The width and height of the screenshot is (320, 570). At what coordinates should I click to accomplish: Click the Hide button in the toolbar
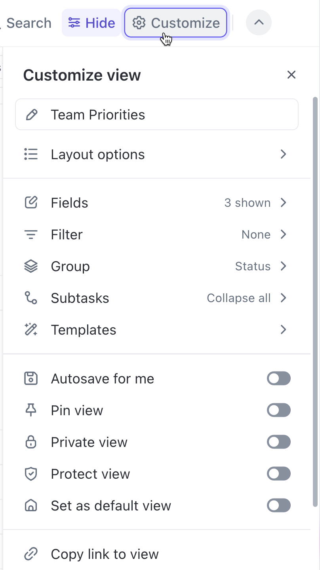point(91,23)
